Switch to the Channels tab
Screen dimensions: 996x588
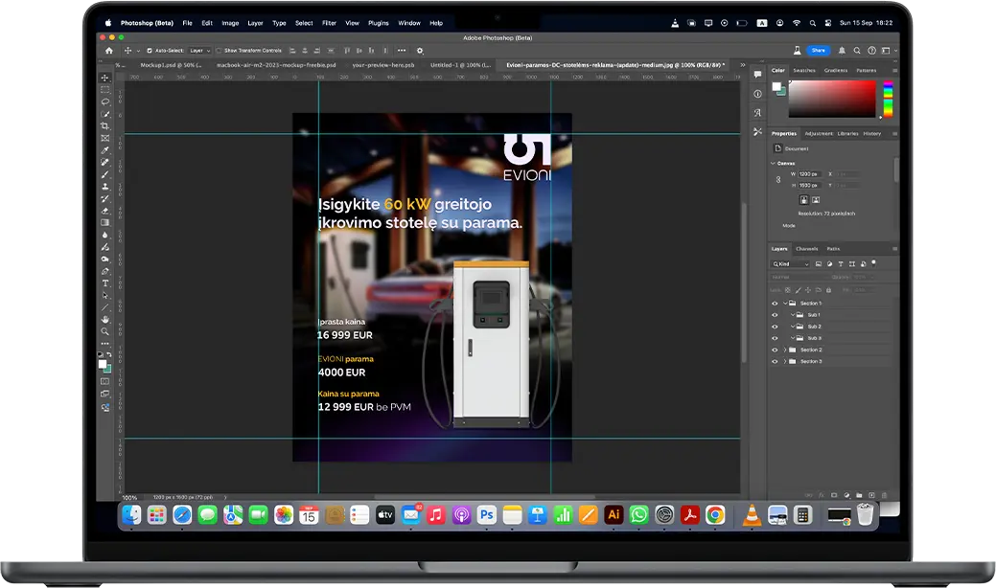point(807,249)
